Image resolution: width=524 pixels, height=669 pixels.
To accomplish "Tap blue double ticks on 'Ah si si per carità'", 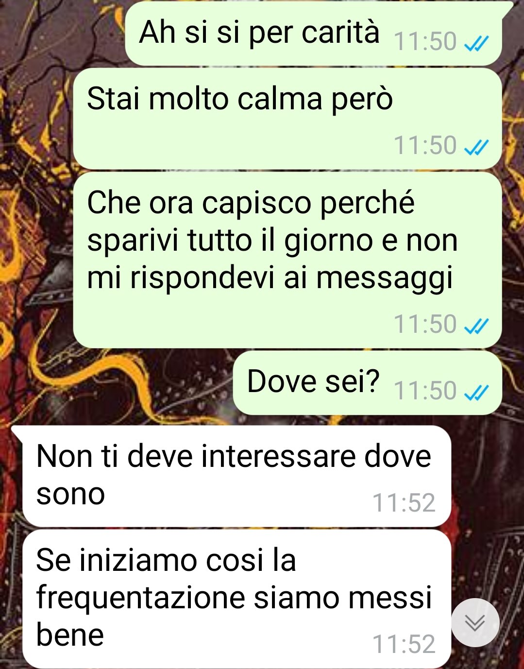I will tap(476, 43).
